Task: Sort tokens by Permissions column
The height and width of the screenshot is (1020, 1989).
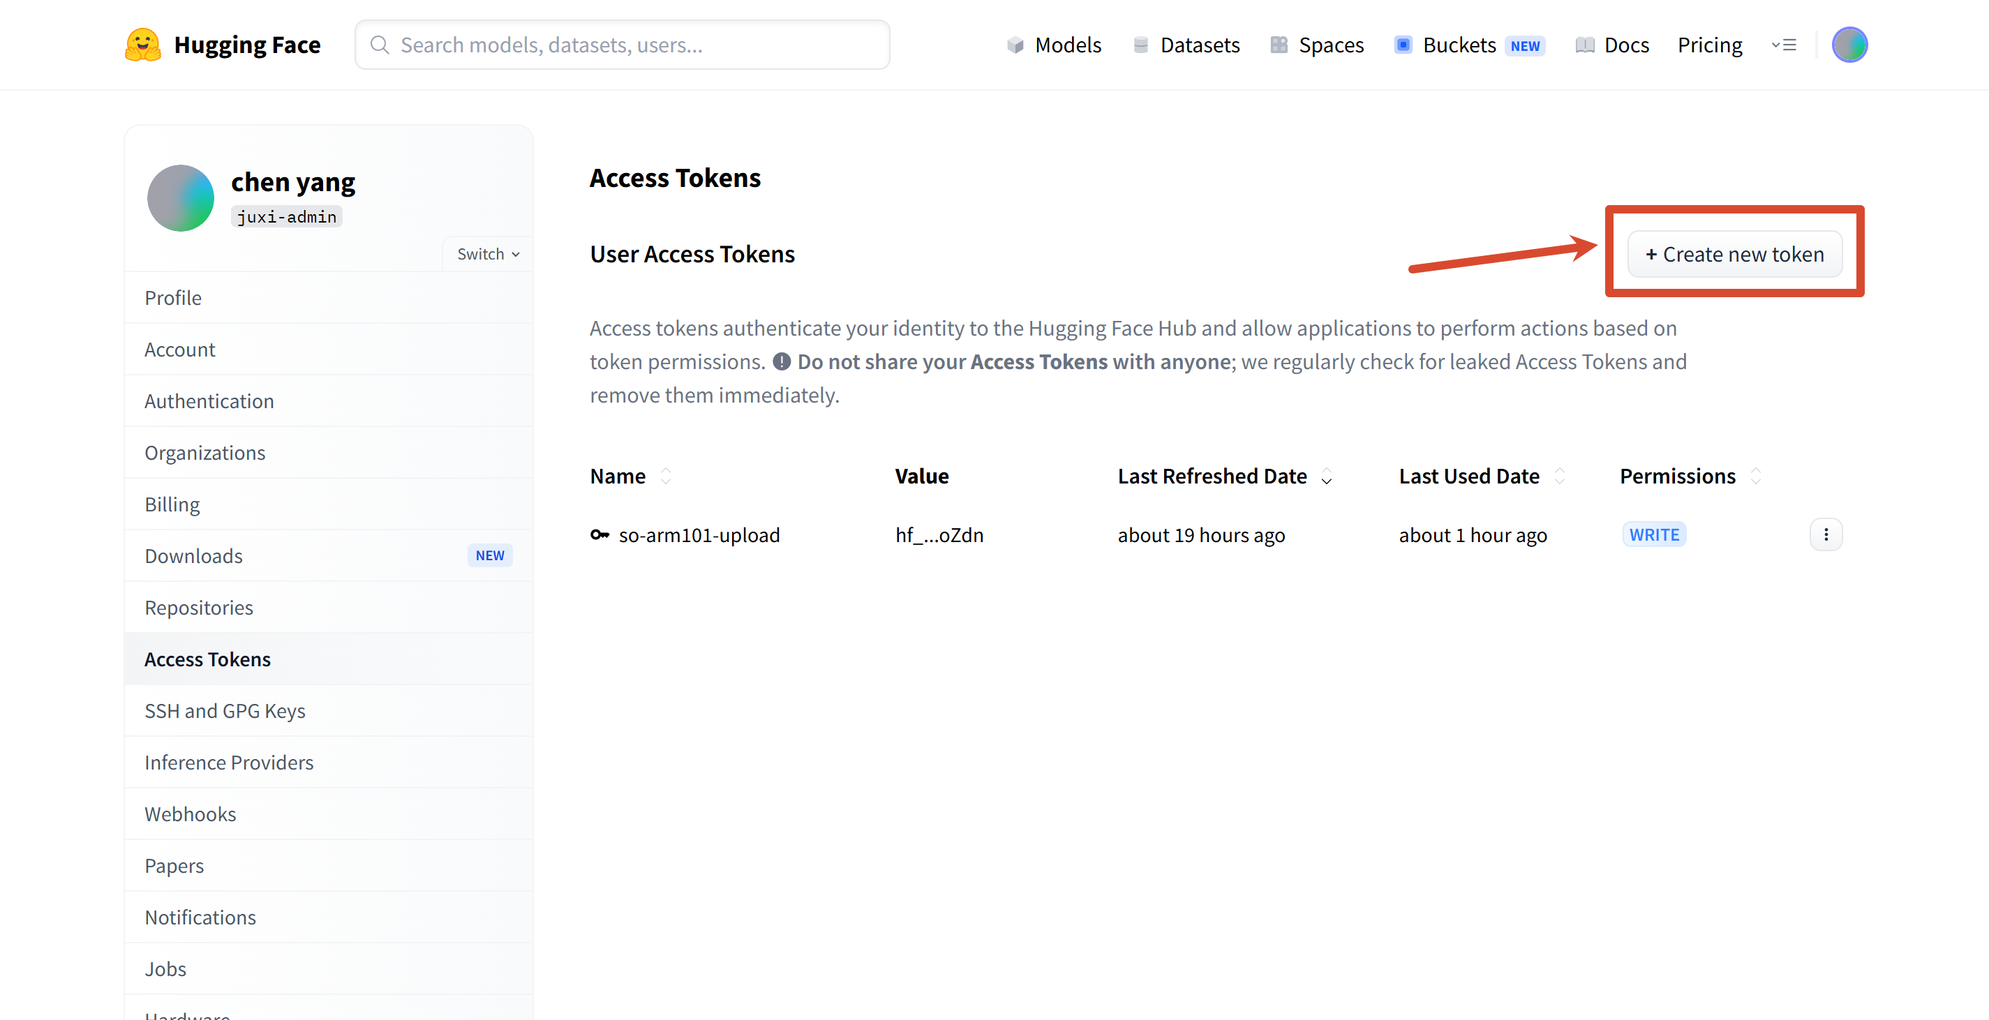Action: pos(1755,477)
